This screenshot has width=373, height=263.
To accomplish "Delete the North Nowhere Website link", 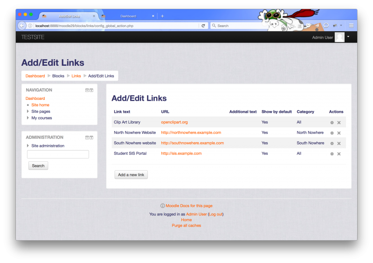I will pyautogui.click(x=339, y=133).
